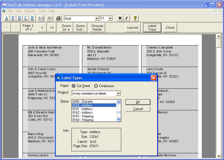Close the Label Types dialog
Screen dimensions: 224x160
point(153,78)
